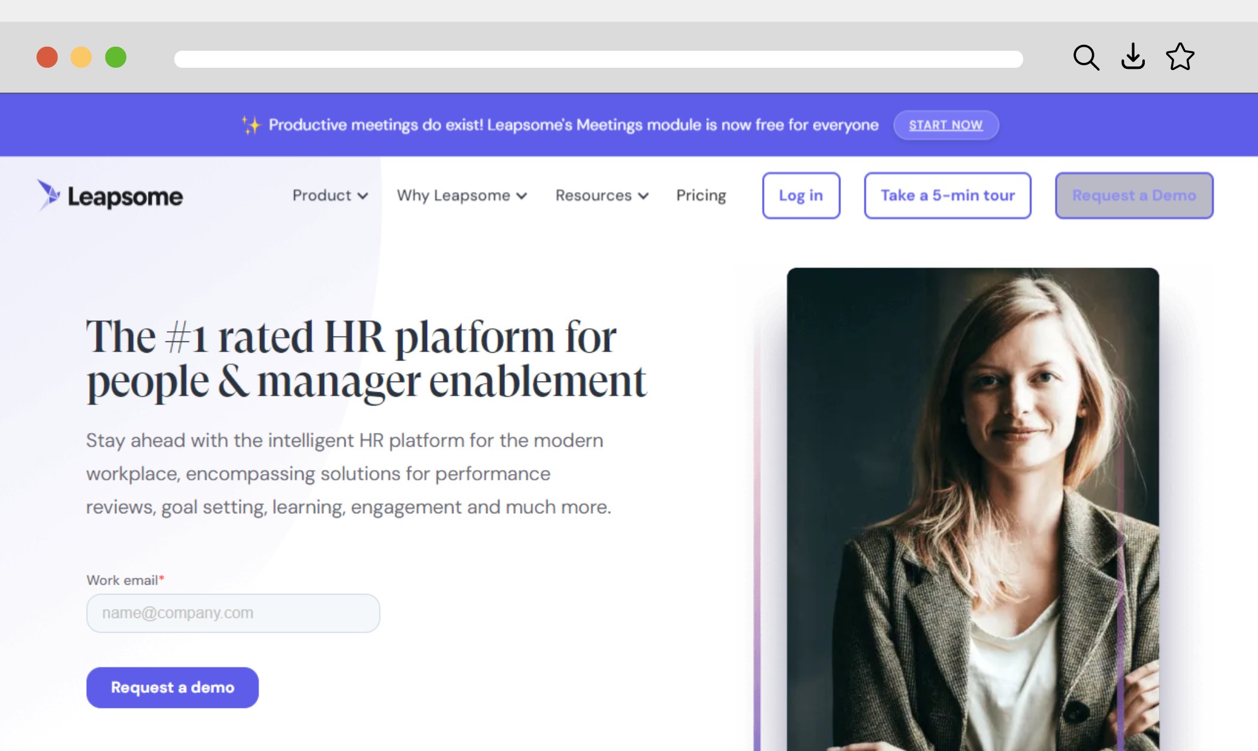Click the green window dot
Image resolution: width=1258 pixels, height=751 pixels.
click(x=116, y=57)
